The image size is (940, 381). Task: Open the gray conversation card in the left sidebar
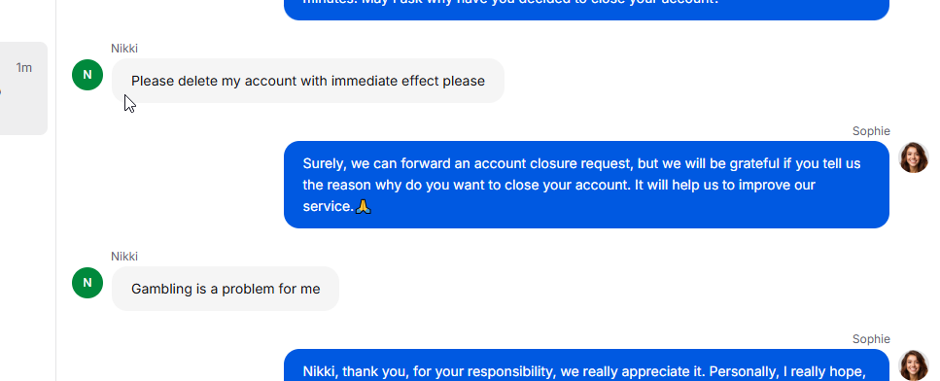pyautogui.click(x=23, y=88)
